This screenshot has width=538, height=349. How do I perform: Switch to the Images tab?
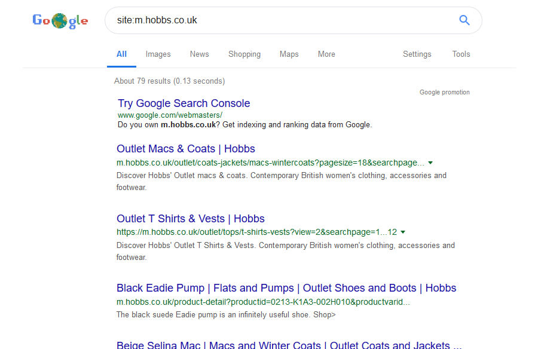(x=158, y=54)
